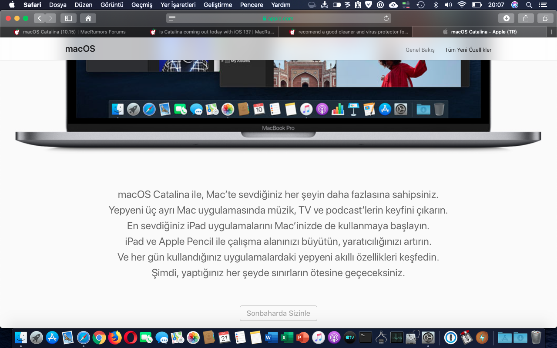557x348 pixels.
Task: Activate Siri from the menu bar
Action: pyautogui.click(x=515, y=5)
